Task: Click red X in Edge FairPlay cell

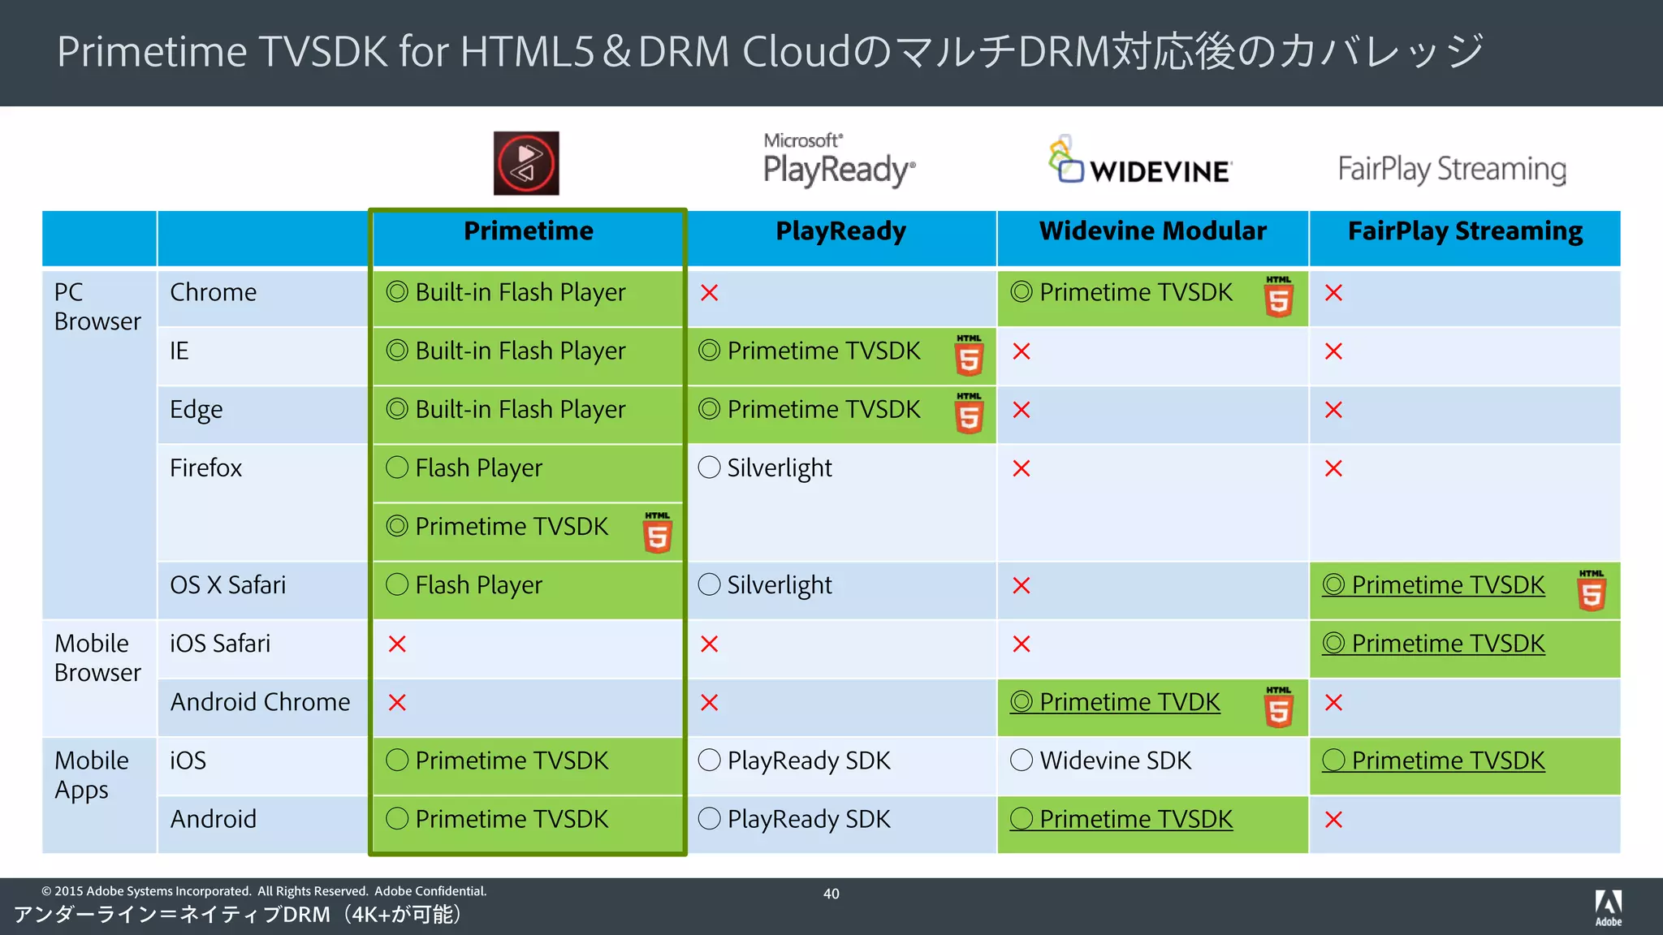Action: (x=1333, y=410)
